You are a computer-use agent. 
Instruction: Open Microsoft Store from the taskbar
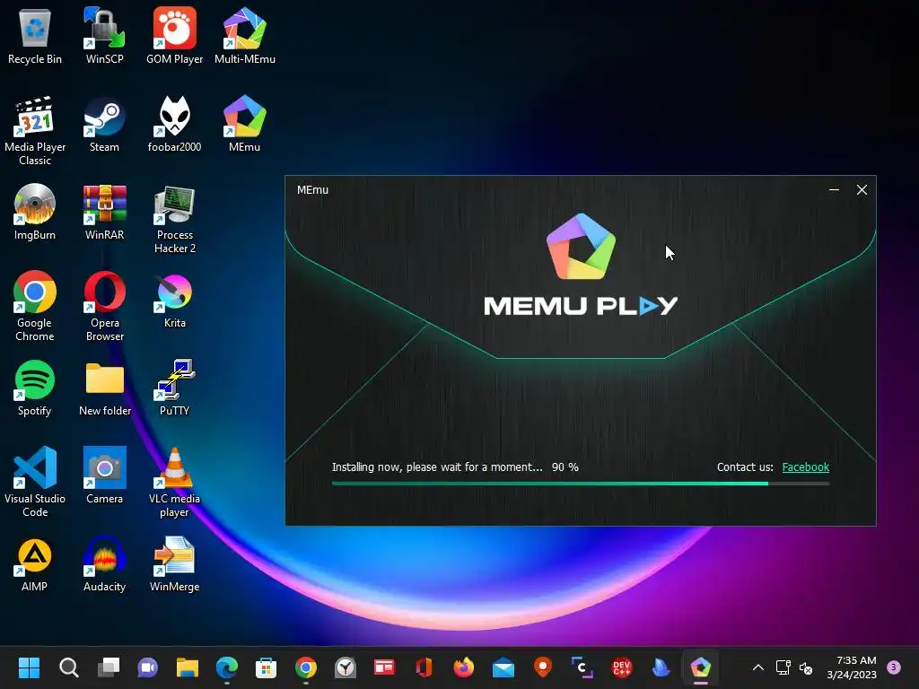pyautogui.click(x=266, y=667)
